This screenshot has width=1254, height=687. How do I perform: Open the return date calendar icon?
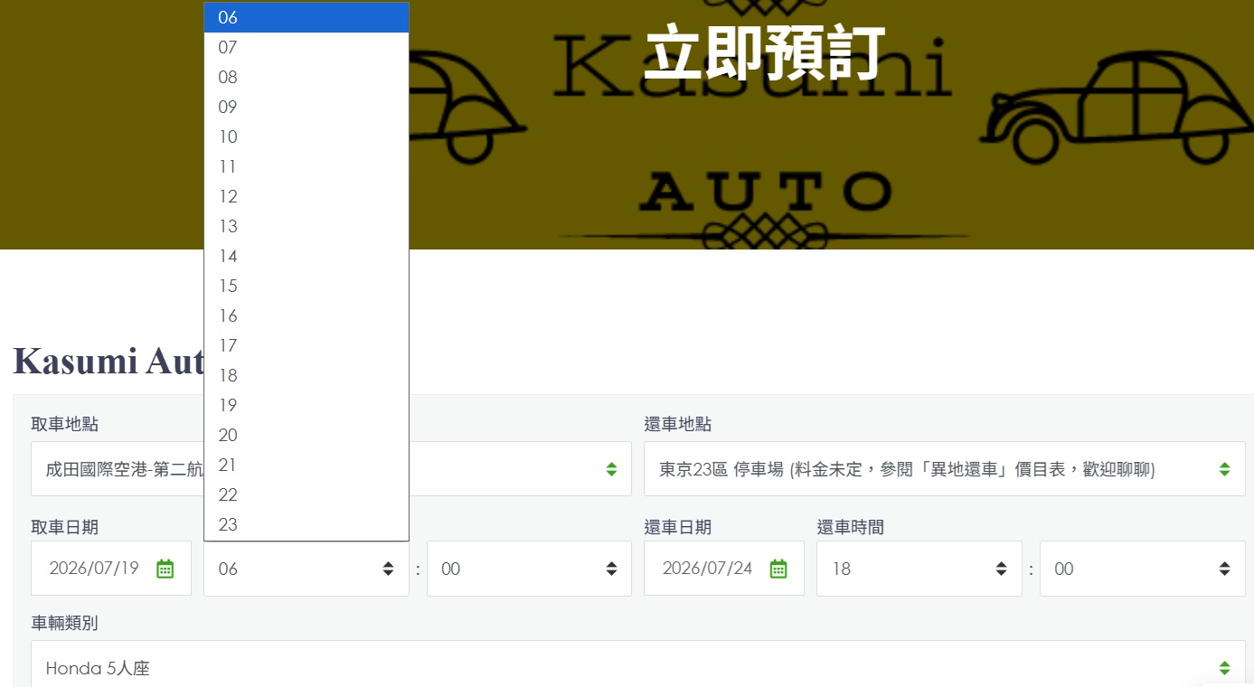click(778, 569)
